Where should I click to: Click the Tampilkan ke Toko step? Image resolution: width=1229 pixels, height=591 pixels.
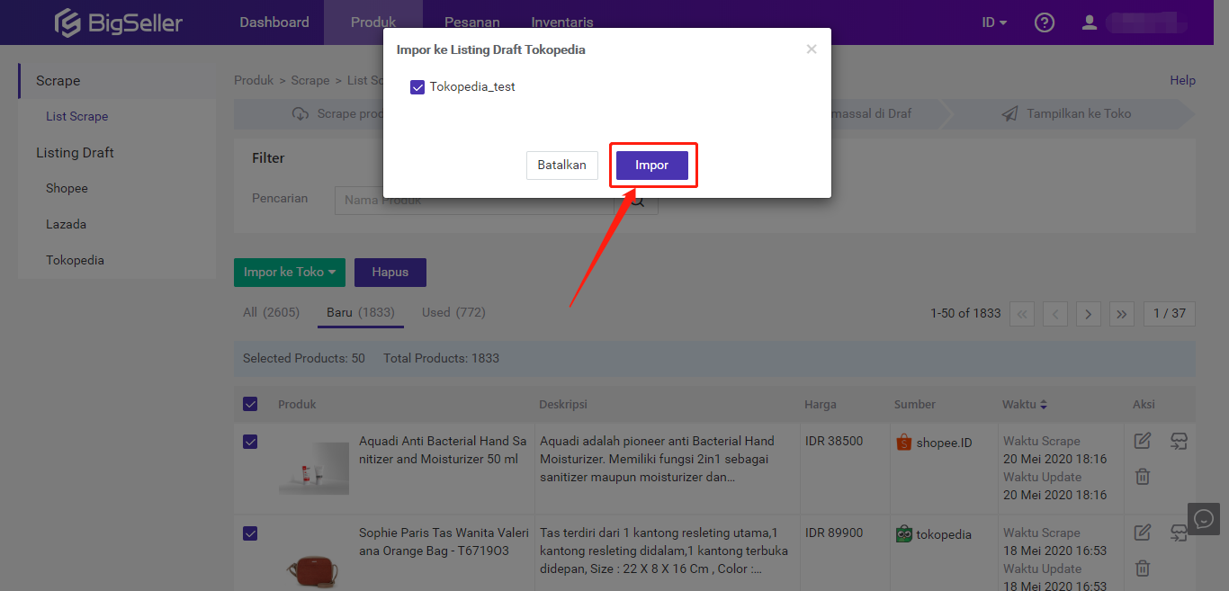tap(1068, 114)
